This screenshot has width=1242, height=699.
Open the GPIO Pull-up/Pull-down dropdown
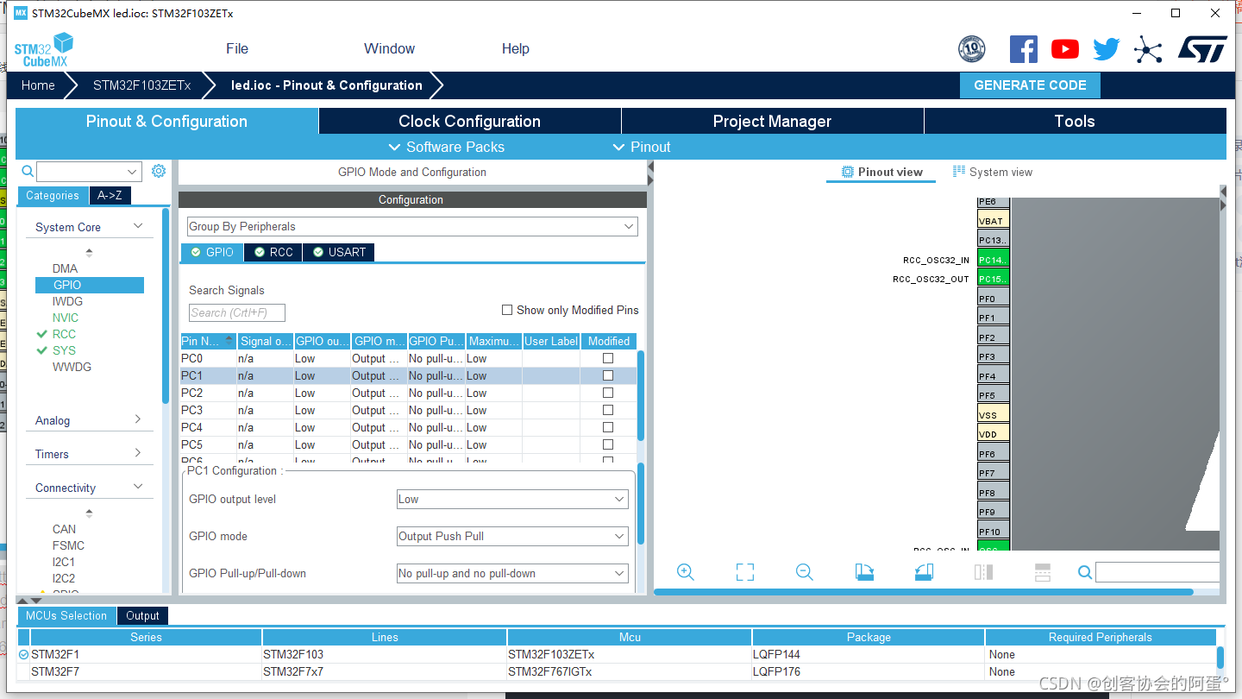point(512,573)
